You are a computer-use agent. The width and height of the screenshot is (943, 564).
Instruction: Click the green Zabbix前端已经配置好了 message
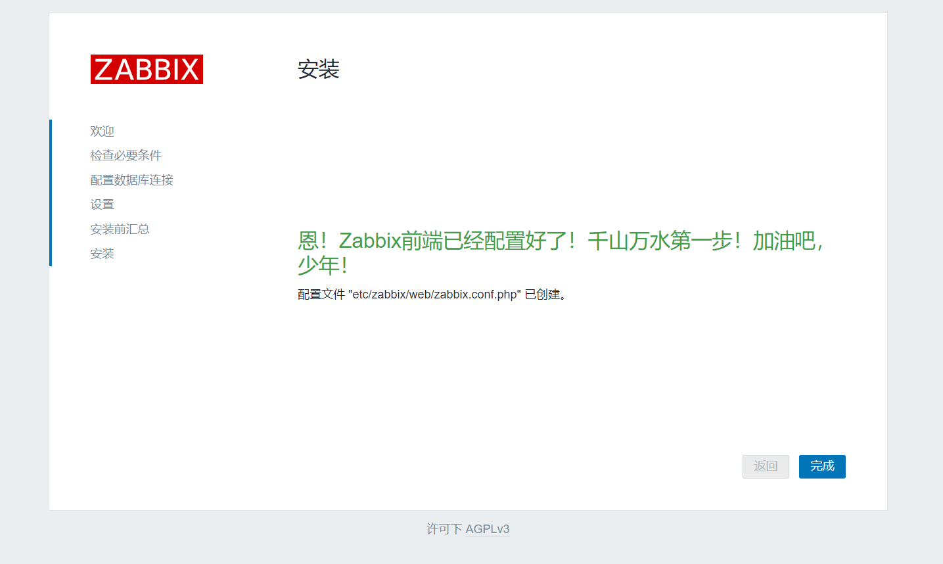coord(560,252)
